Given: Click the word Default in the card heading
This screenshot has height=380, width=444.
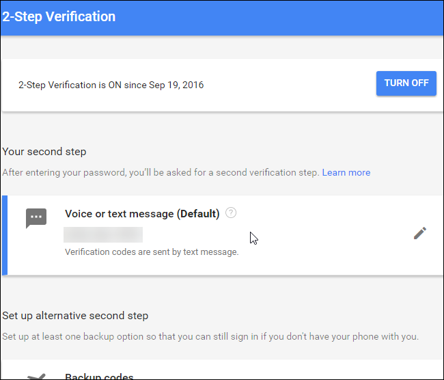Looking at the screenshot, I should (x=197, y=214).
